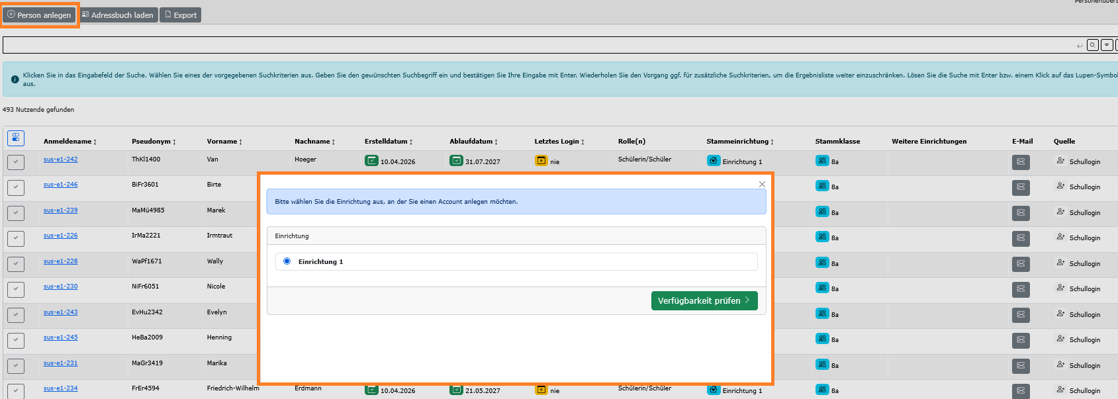Open user link sus-e1-242
Screen dimensions: 1118x399
60,159
